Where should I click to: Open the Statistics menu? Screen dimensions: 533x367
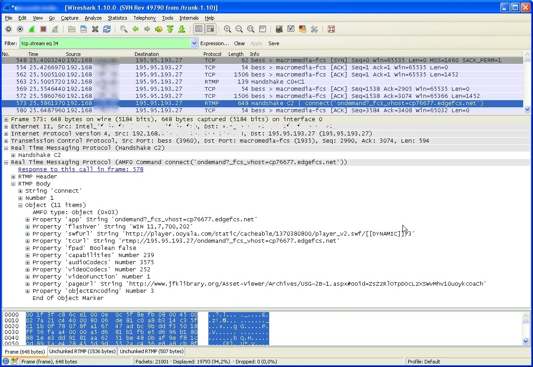point(117,18)
